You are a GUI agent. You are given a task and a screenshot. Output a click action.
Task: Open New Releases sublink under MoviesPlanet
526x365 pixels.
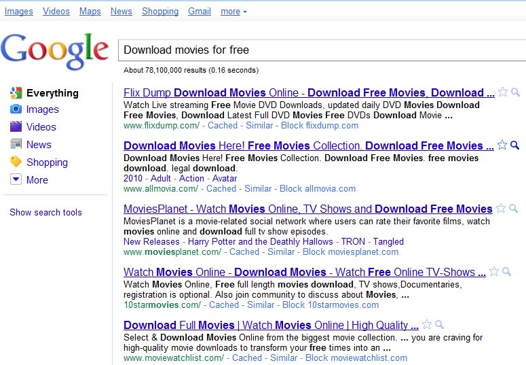pos(151,242)
